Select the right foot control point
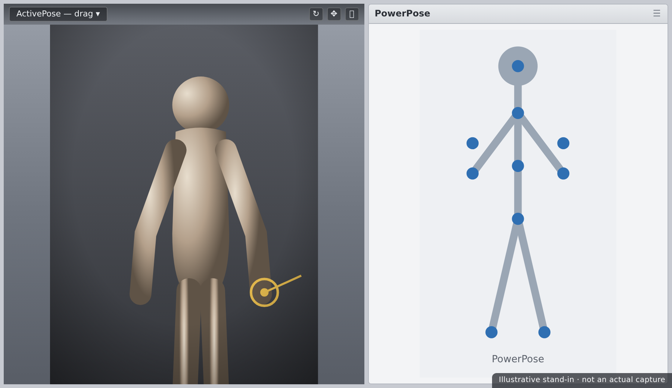This screenshot has width=672, height=388. [x=544, y=332]
